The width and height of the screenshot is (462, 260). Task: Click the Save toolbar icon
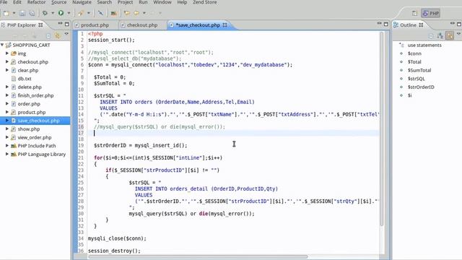(x=22, y=13)
